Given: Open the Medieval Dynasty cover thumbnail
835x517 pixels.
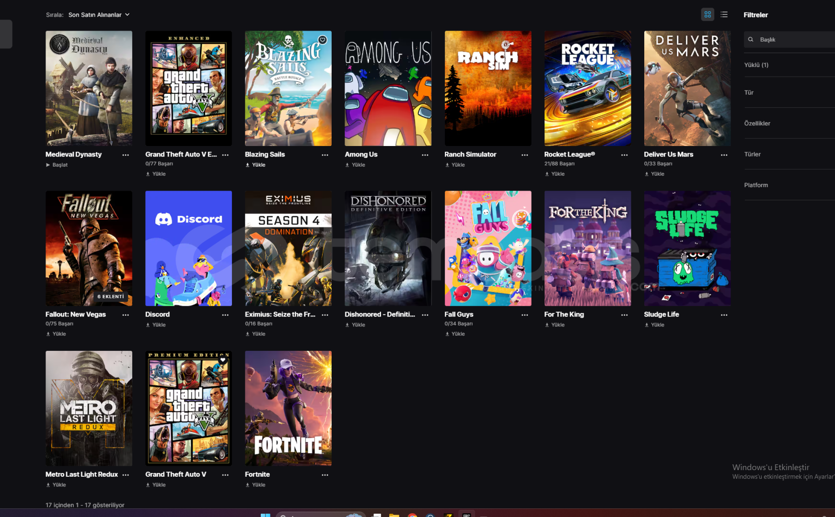Looking at the screenshot, I should click(89, 89).
